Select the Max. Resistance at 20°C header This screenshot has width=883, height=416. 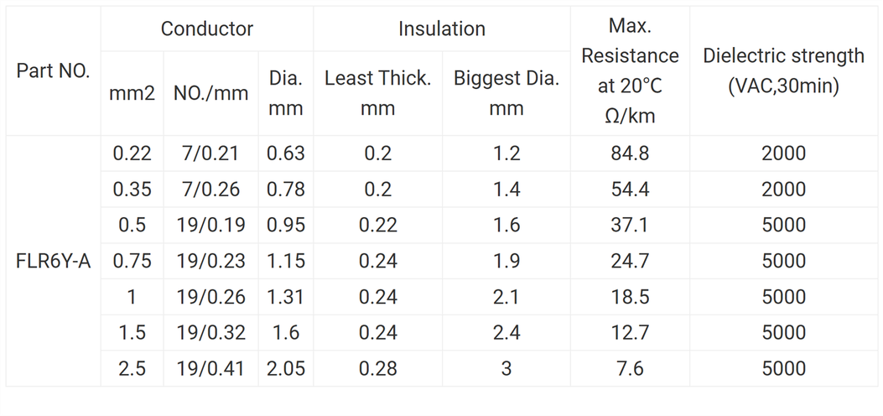coord(630,71)
